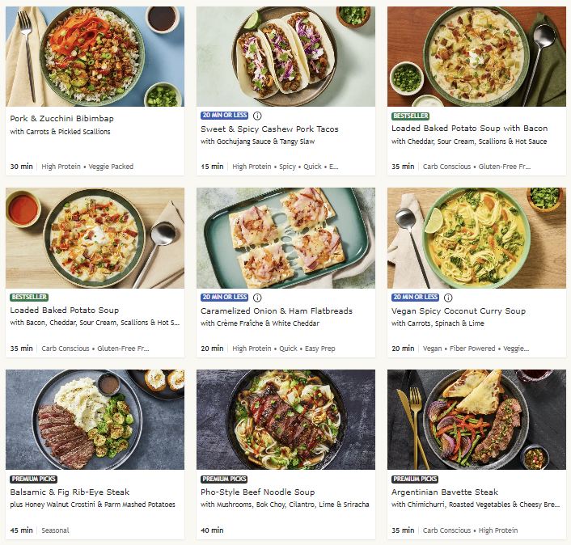Screen dimensions: 571x545
Task: Click info icon on Cashew Pork Tacos card
Action: click(257, 116)
